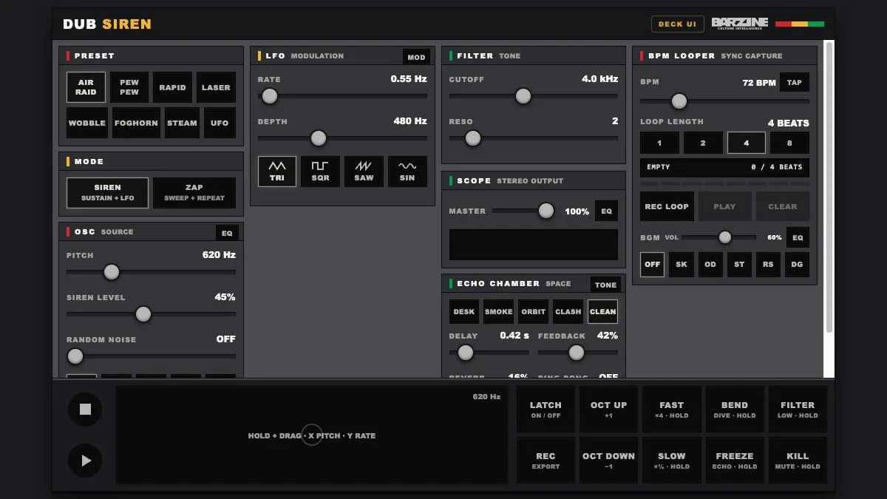Image resolution: width=887 pixels, height=499 pixels.
Task: Select the SQR square waveform
Action: tap(320, 172)
